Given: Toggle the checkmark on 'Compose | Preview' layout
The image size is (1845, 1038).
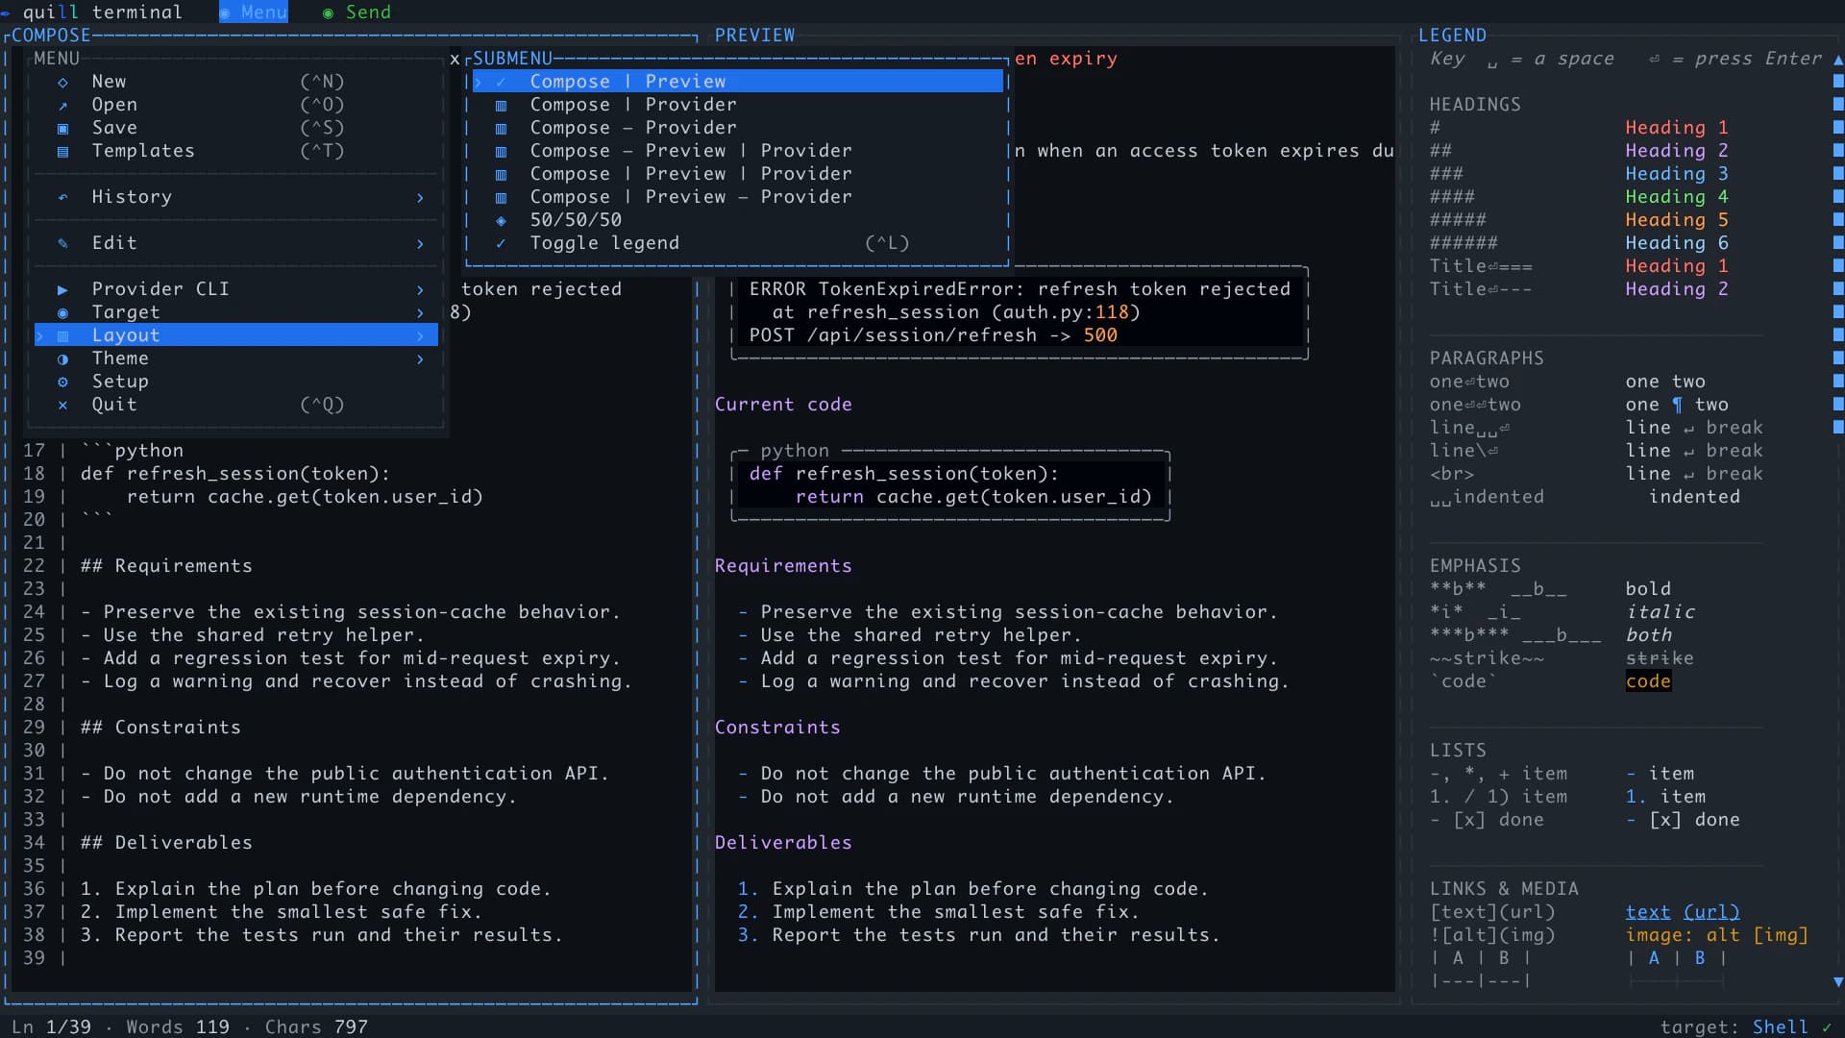Looking at the screenshot, I should (501, 83).
